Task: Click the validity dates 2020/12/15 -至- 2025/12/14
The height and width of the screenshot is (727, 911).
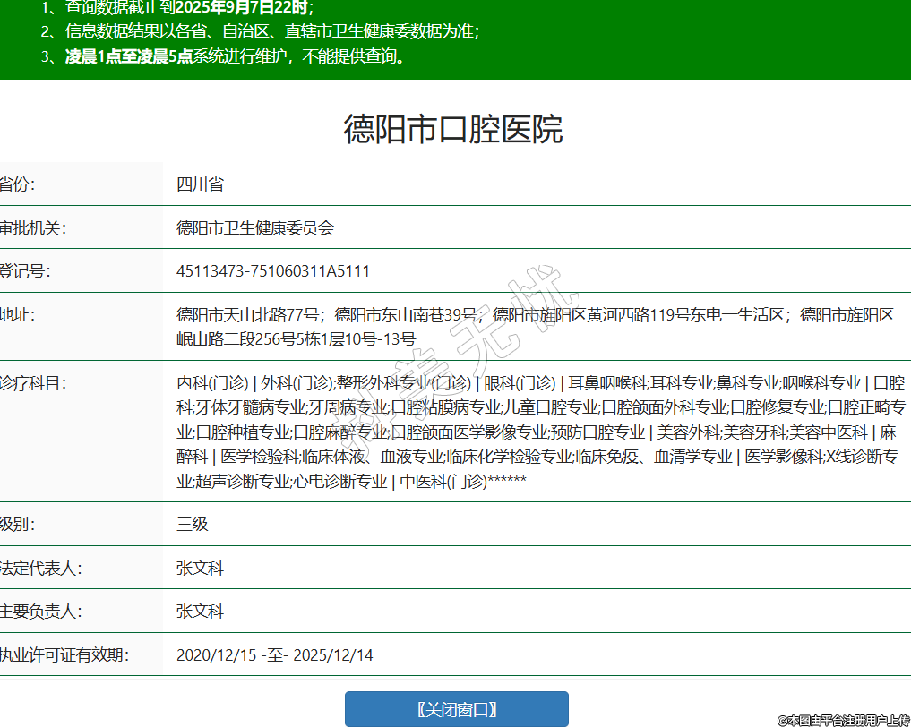Action: tap(275, 655)
